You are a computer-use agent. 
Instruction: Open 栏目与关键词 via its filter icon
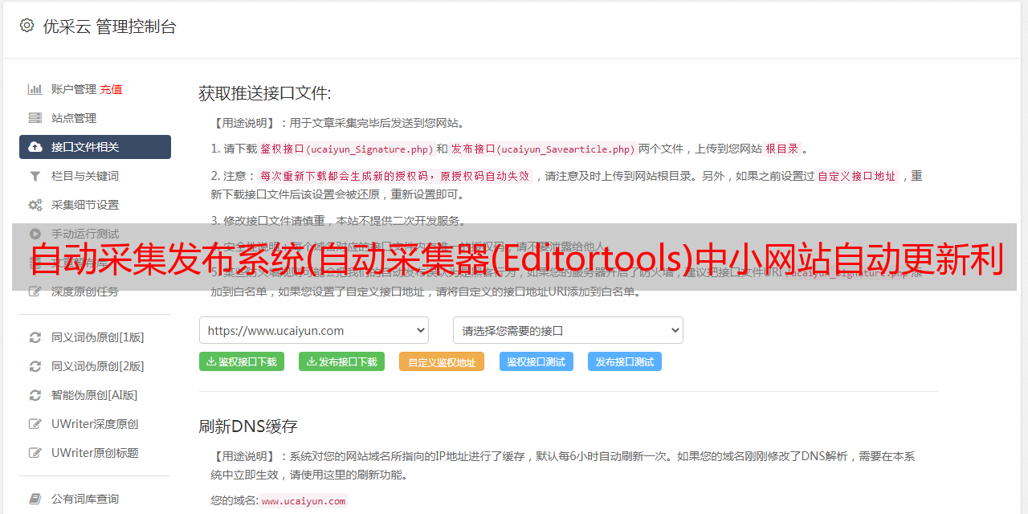pyautogui.click(x=35, y=176)
